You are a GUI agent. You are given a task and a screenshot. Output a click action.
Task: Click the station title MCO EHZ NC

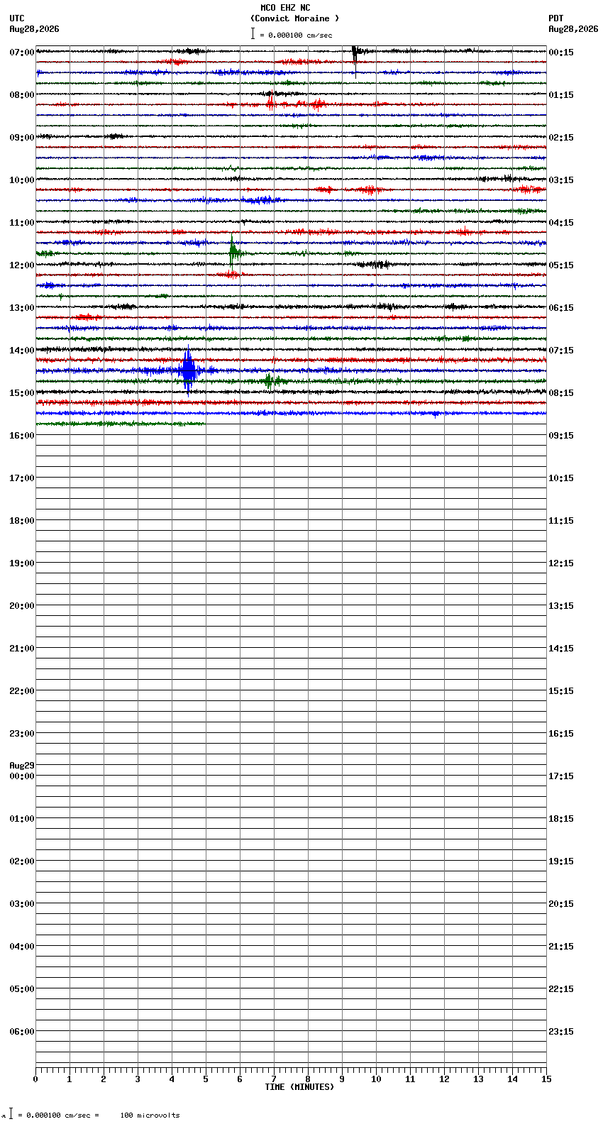[285, 8]
